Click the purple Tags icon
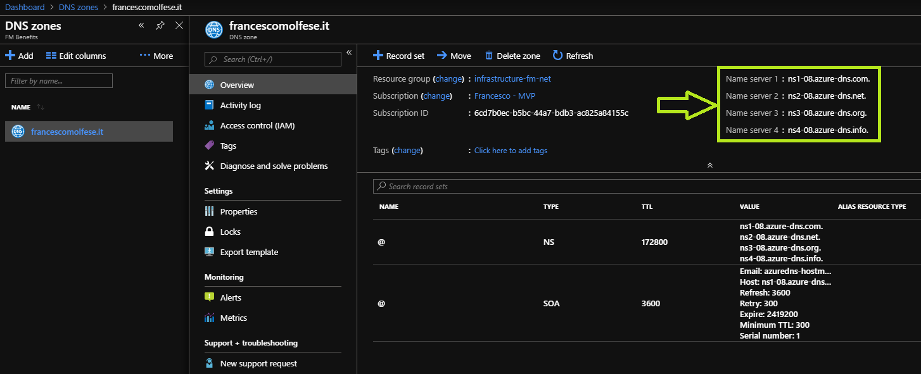 pyautogui.click(x=210, y=146)
